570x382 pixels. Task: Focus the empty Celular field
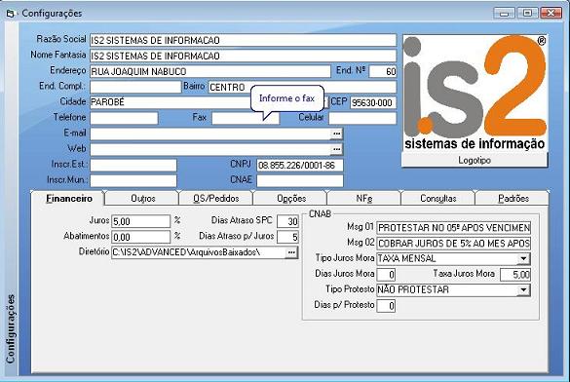[x=362, y=118]
